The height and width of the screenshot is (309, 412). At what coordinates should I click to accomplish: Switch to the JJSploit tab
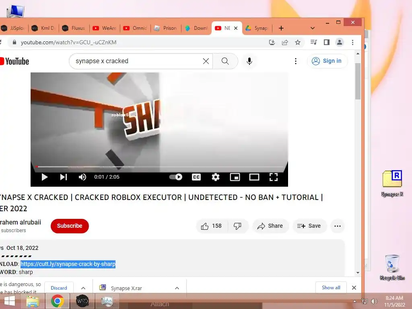point(13,28)
